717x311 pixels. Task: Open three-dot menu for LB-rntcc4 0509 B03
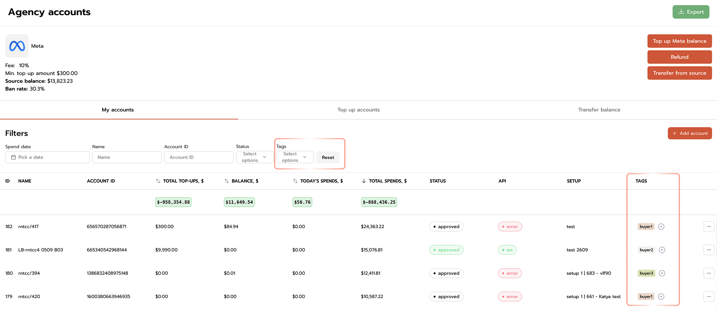(x=708, y=250)
